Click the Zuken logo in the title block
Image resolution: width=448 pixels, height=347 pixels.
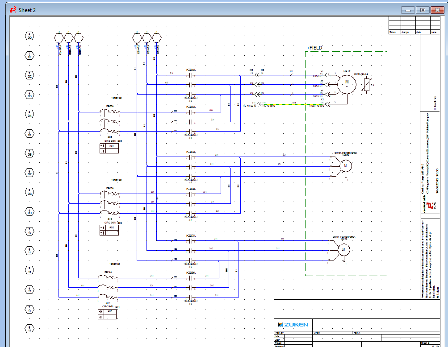point(293,325)
